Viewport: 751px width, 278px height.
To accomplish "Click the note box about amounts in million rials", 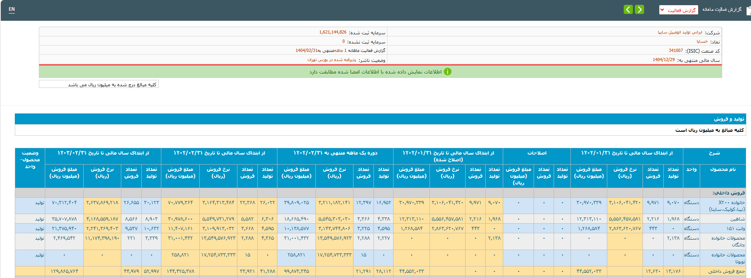I will pos(99,84).
